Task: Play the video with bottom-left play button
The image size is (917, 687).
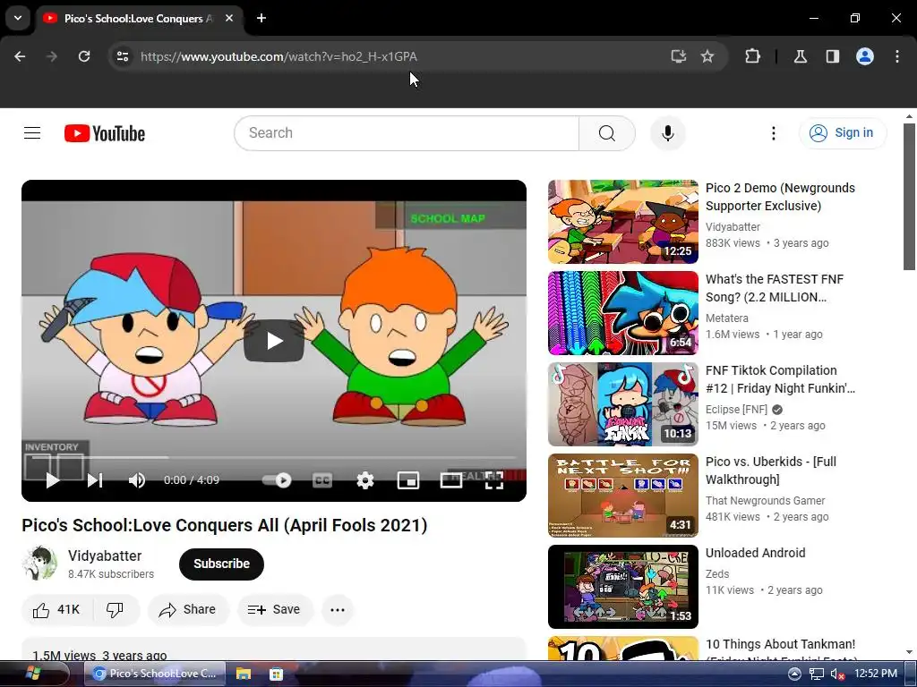Action: point(53,480)
